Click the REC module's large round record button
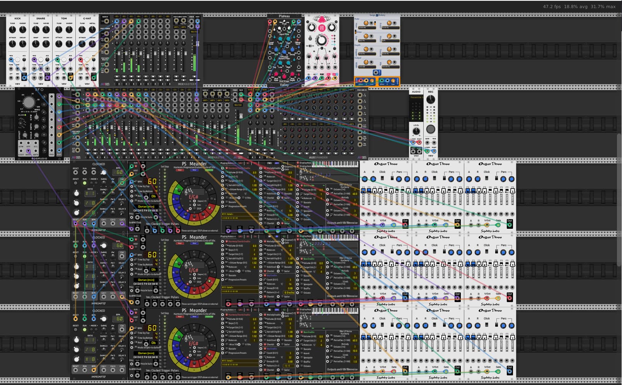Image resolution: width=622 pixels, height=385 pixels. [431, 129]
